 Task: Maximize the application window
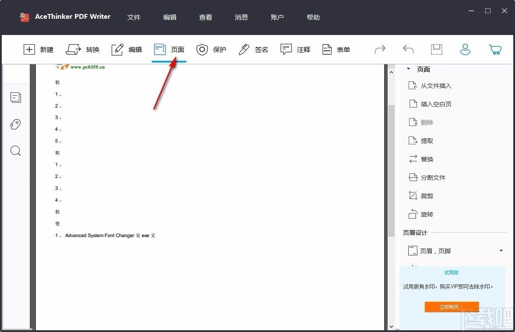click(x=488, y=11)
